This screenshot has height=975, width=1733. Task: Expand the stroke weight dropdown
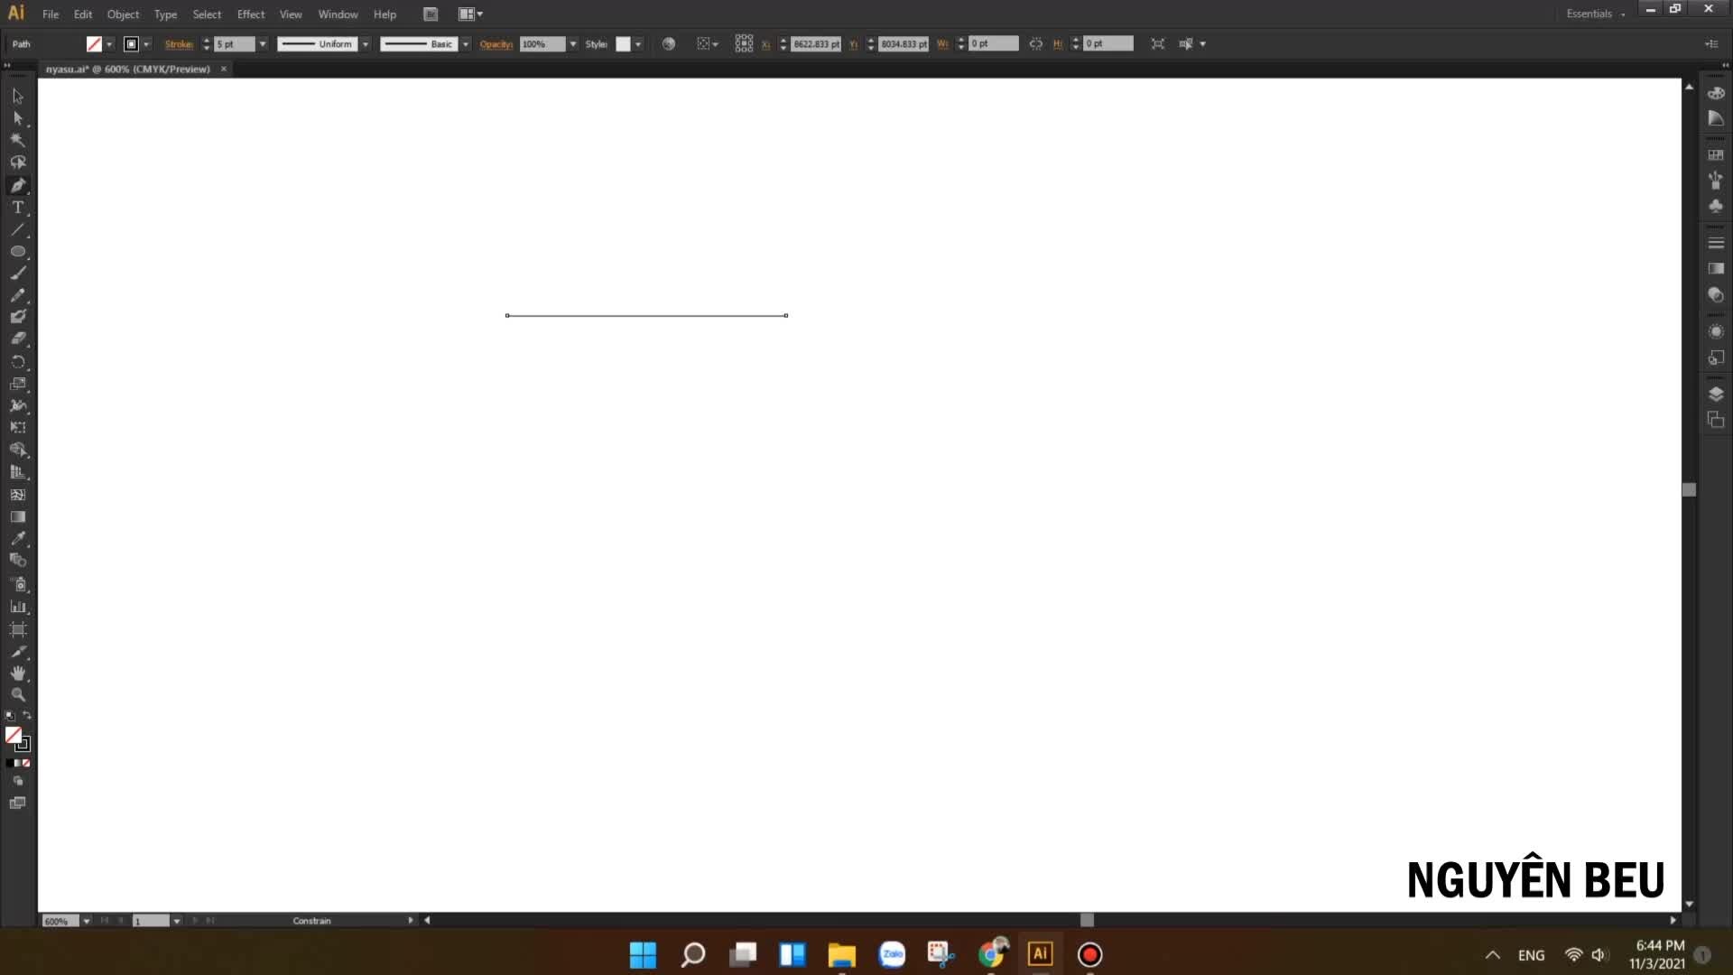tap(263, 43)
